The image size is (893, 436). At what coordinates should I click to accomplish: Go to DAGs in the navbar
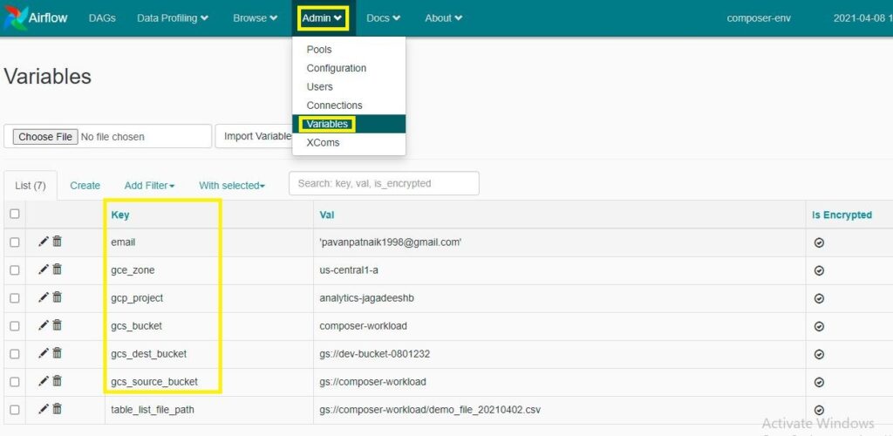coord(102,18)
